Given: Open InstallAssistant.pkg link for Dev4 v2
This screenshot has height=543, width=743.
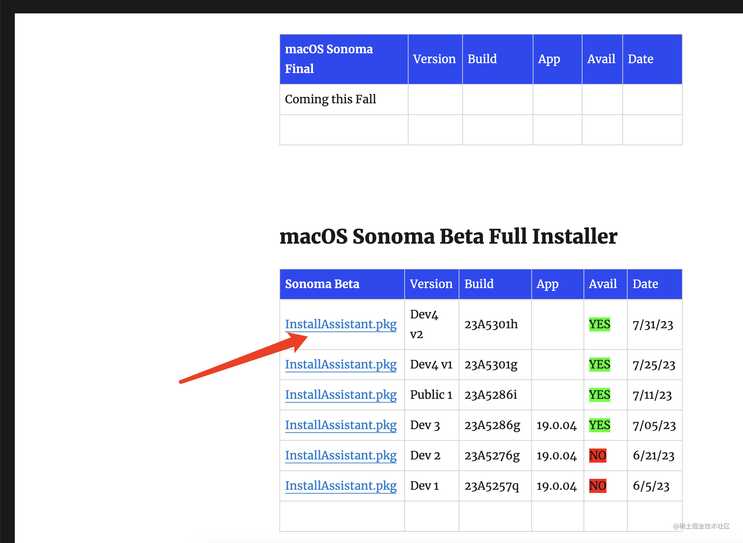Looking at the screenshot, I should coord(340,324).
